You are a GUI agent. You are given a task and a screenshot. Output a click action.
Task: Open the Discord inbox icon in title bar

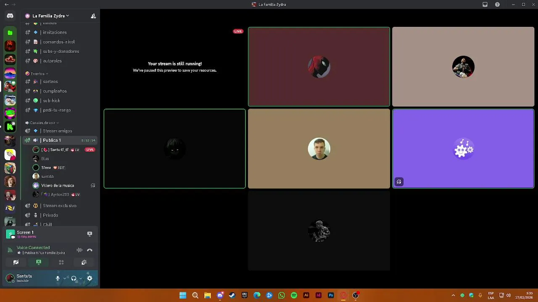point(485,5)
